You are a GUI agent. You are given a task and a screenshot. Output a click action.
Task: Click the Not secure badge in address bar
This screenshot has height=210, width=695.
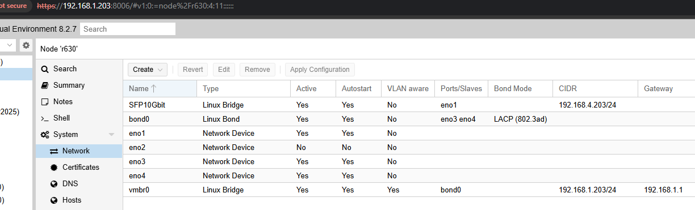(x=14, y=6)
